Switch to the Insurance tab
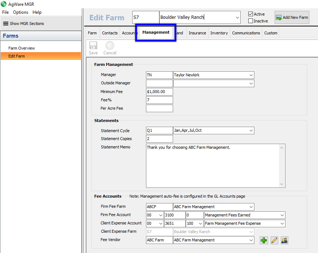This screenshot has height=253, width=318. (x=197, y=33)
